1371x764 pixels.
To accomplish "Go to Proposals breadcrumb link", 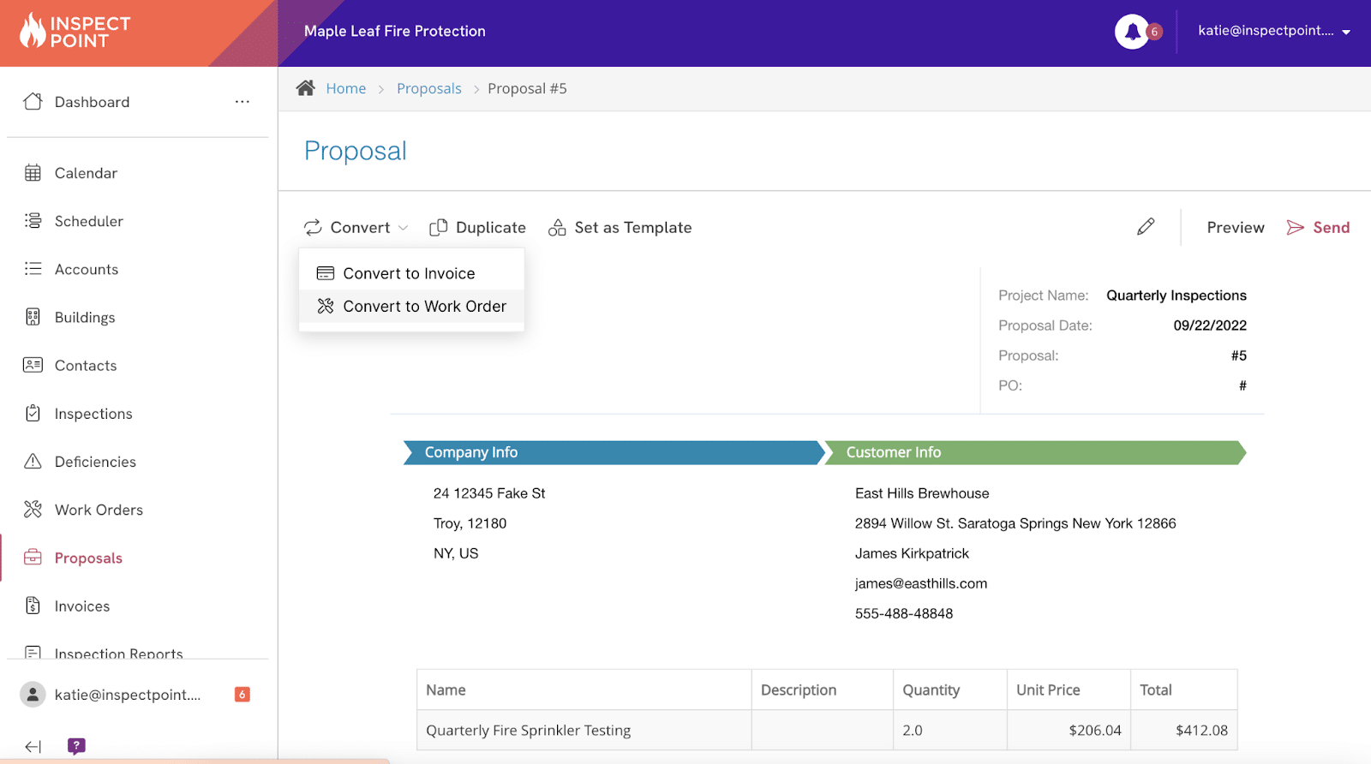I will point(428,89).
